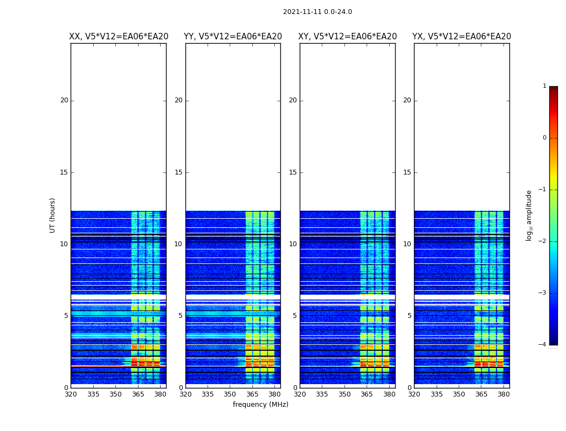Click the red-orange band in YX panel

click(489, 362)
